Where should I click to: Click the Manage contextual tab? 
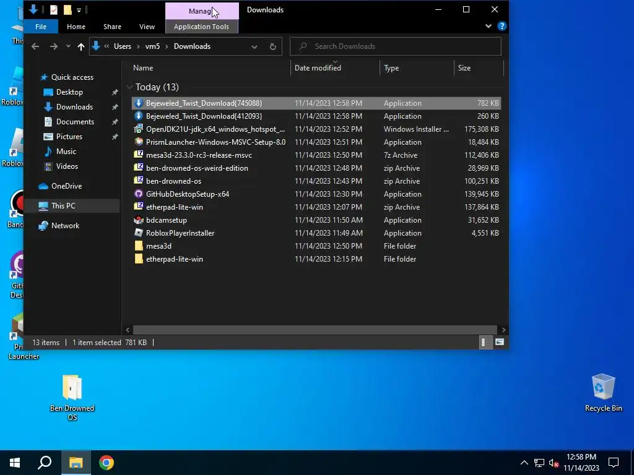202,11
